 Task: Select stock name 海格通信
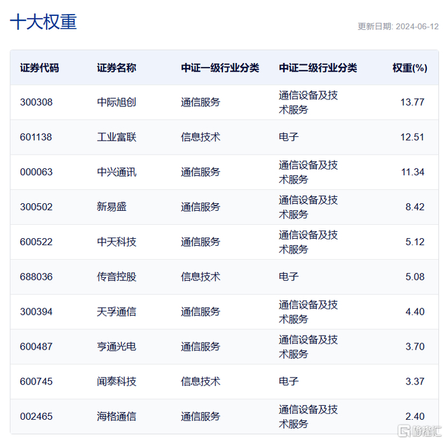click(x=117, y=417)
